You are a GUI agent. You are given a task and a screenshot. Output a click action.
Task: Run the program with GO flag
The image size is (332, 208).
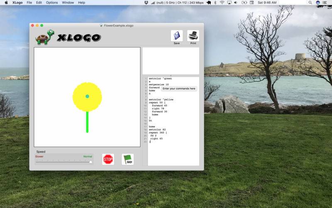click(x=128, y=159)
